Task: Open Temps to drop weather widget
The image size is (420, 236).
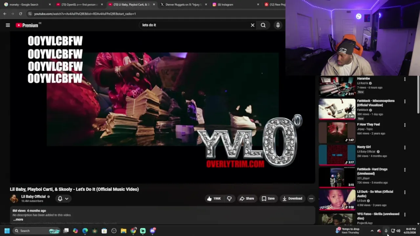Action: tap(347, 231)
